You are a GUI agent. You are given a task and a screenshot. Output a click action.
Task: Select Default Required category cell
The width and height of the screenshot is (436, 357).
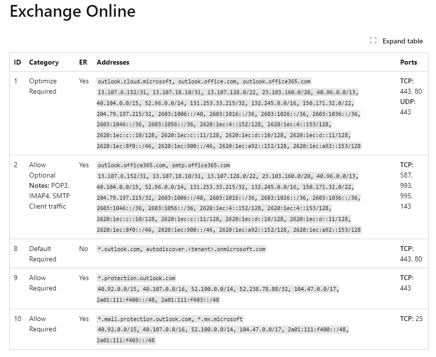click(43, 253)
